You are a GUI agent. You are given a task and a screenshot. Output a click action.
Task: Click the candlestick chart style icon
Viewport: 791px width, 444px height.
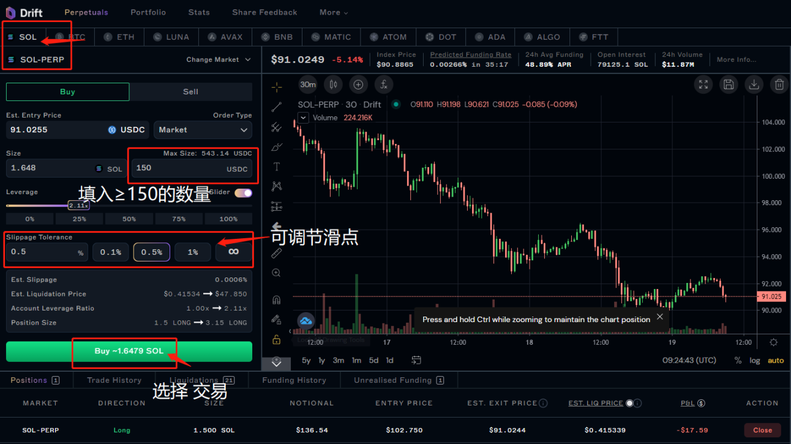333,85
